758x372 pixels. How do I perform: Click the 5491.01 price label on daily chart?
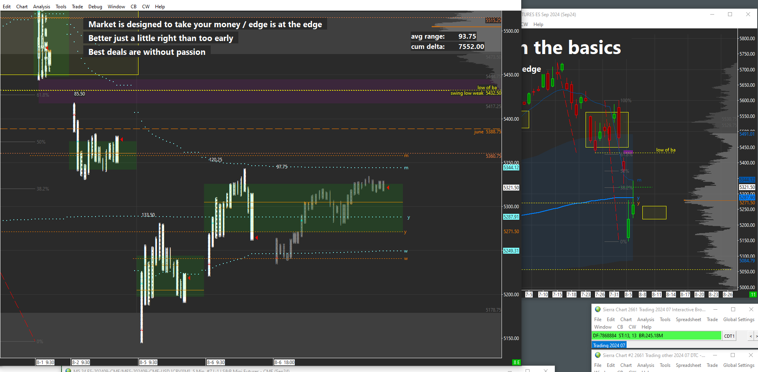coord(747,134)
